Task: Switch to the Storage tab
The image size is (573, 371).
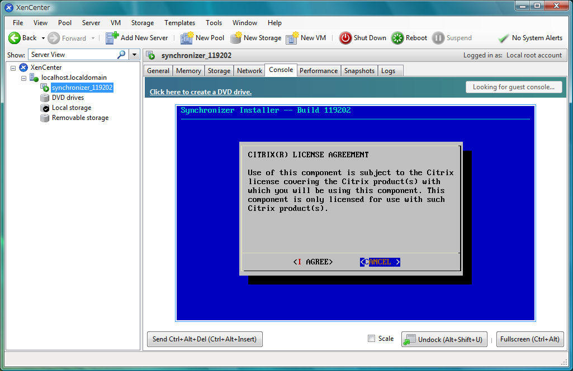Action: click(x=219, y=71)
